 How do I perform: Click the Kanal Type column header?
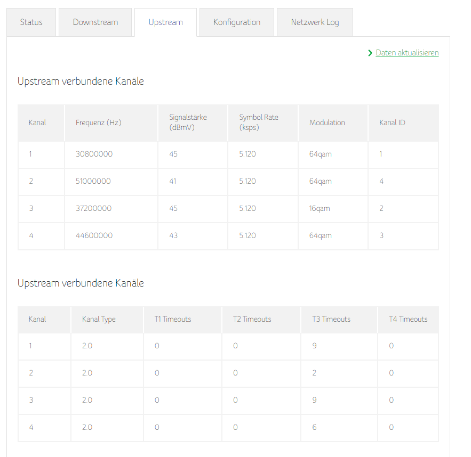[99, 319]
